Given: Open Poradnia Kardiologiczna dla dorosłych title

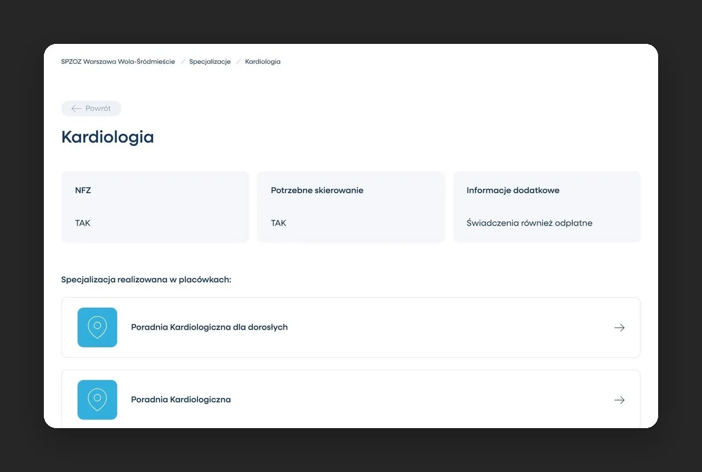Looking at the screenshot, I should 210,327.
